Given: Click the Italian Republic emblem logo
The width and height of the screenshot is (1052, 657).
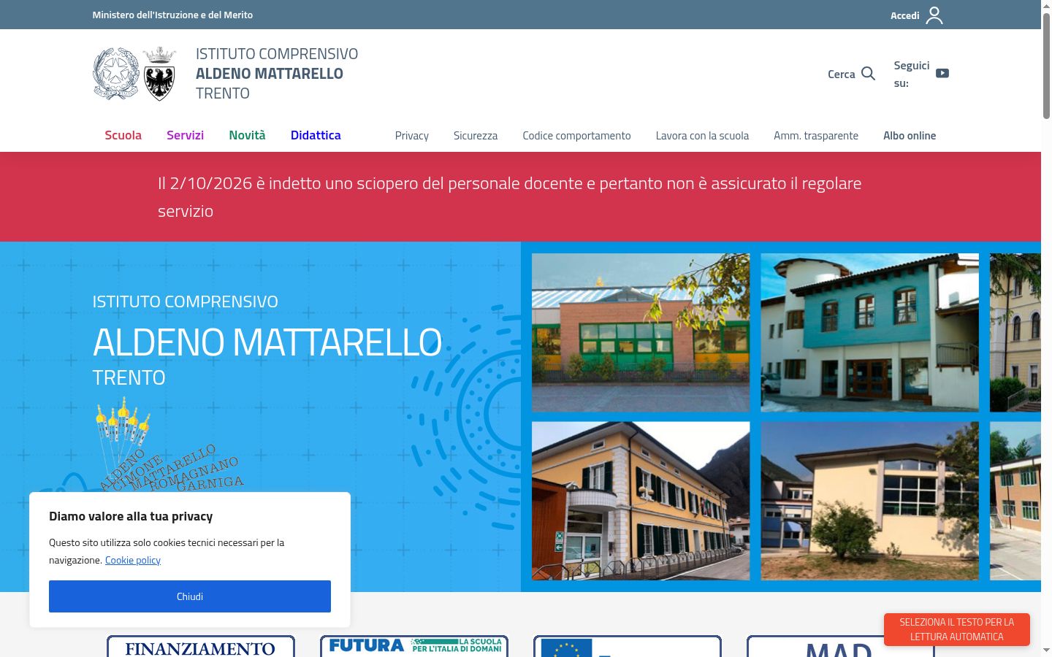Looking at the screenshot, I should 116,74.
